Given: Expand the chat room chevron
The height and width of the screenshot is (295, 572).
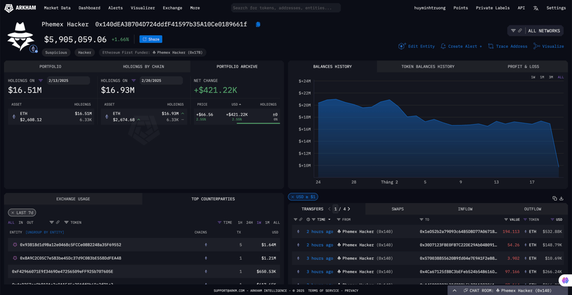Looking at the screenshot, I should click(455, 291).
